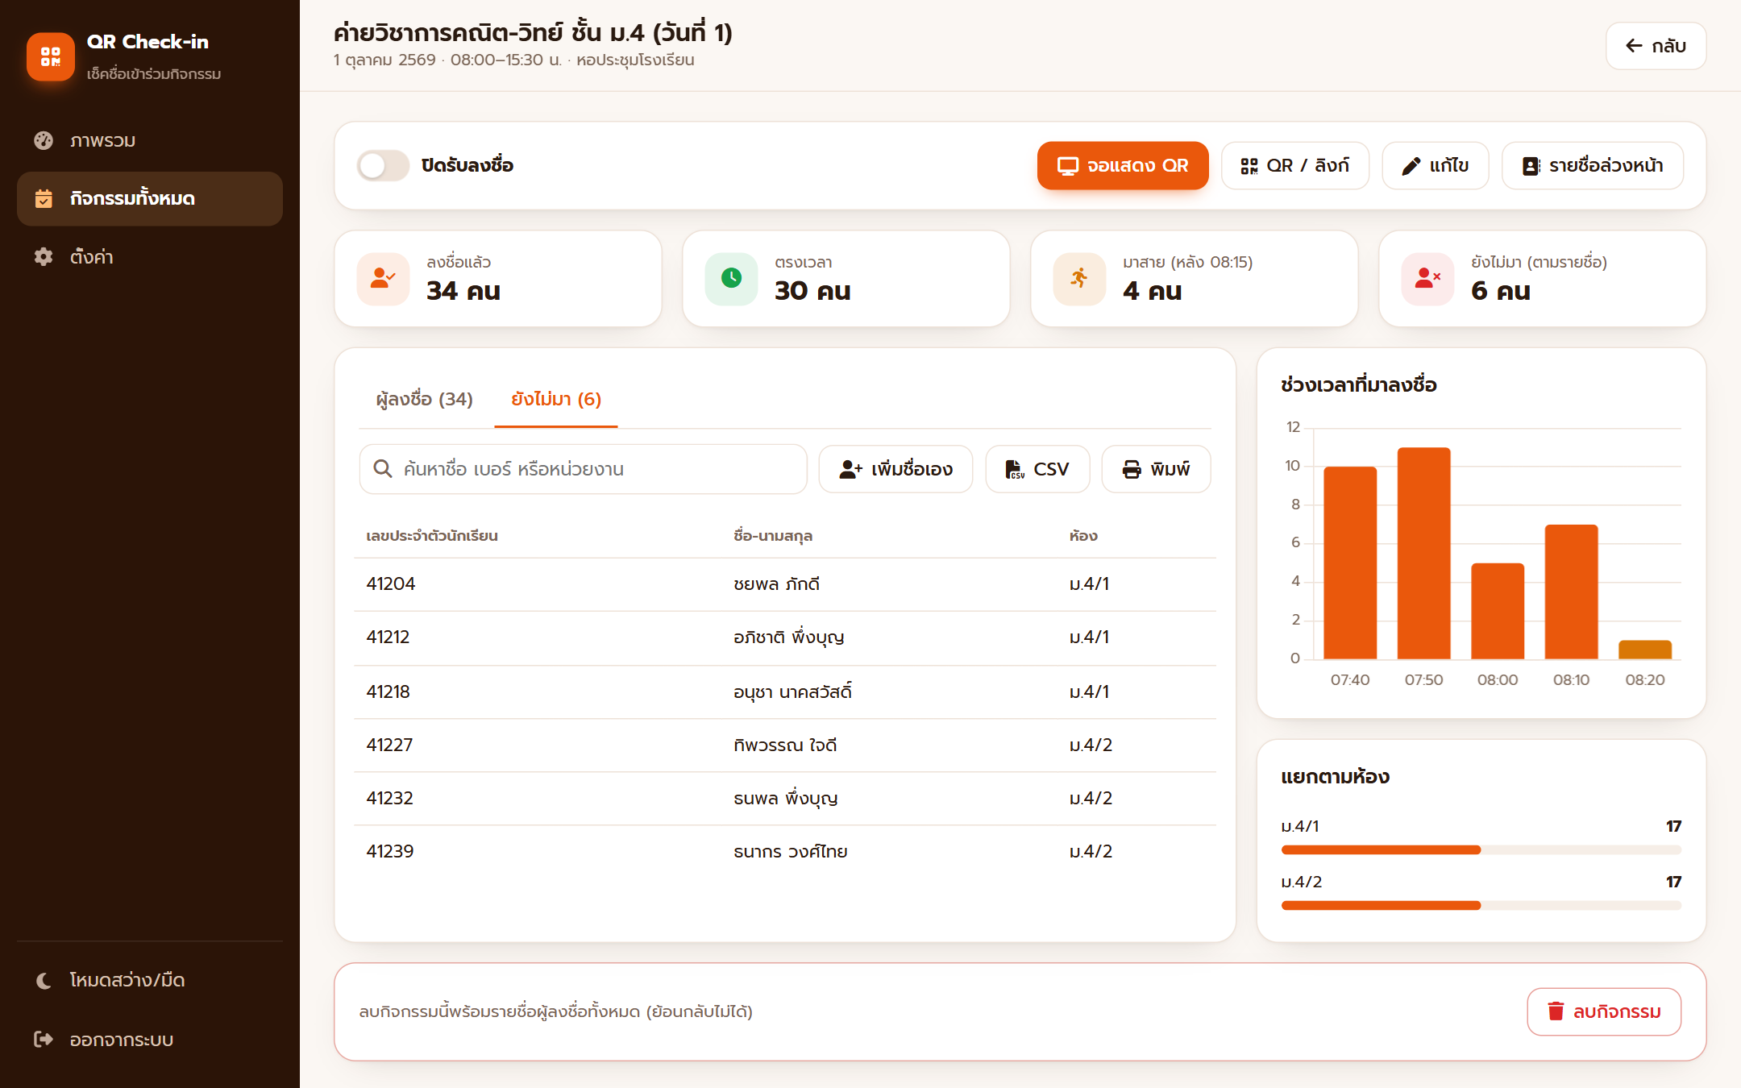
Task: Click name ธนพล พึ่งบุญ
Action: pyautogui.click(x=785, y=799)
